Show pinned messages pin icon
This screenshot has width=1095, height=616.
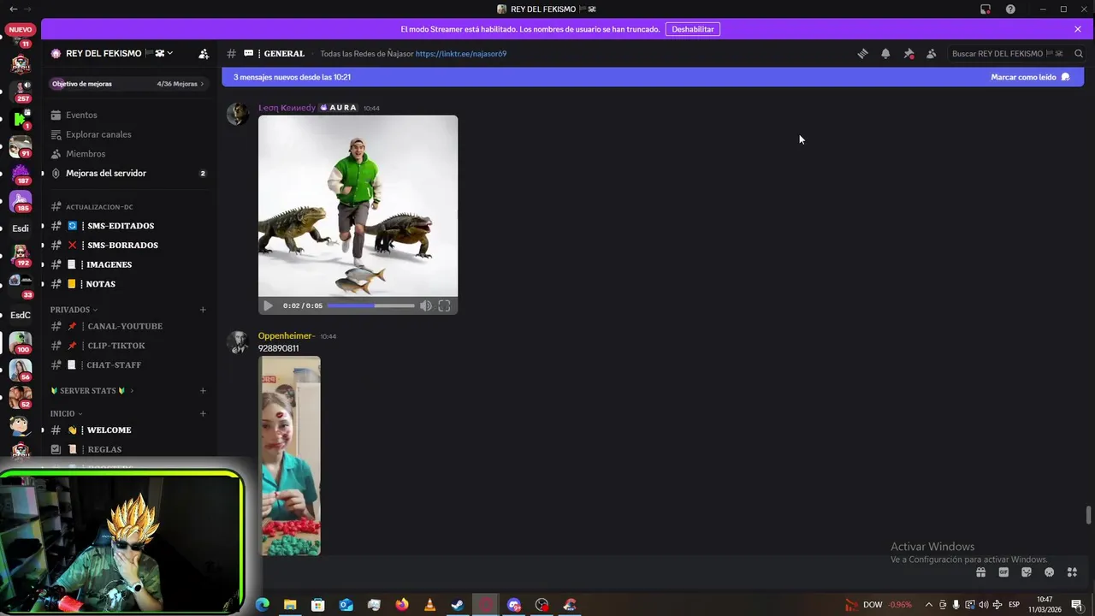pos(909,53)
